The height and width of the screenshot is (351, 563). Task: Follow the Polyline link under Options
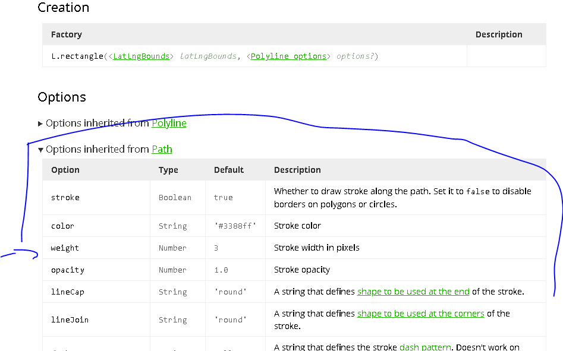[x=169, y=123]
